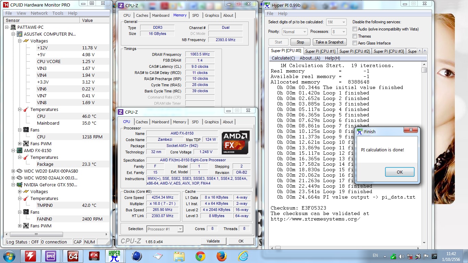Click the Super PI tabs right scroll arrow
The image size is (468, 263).
coord(425,51)
